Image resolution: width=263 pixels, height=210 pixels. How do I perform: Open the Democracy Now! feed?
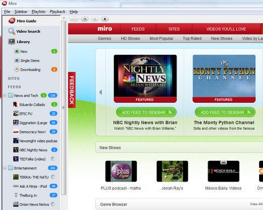click(x=31, y=132)
